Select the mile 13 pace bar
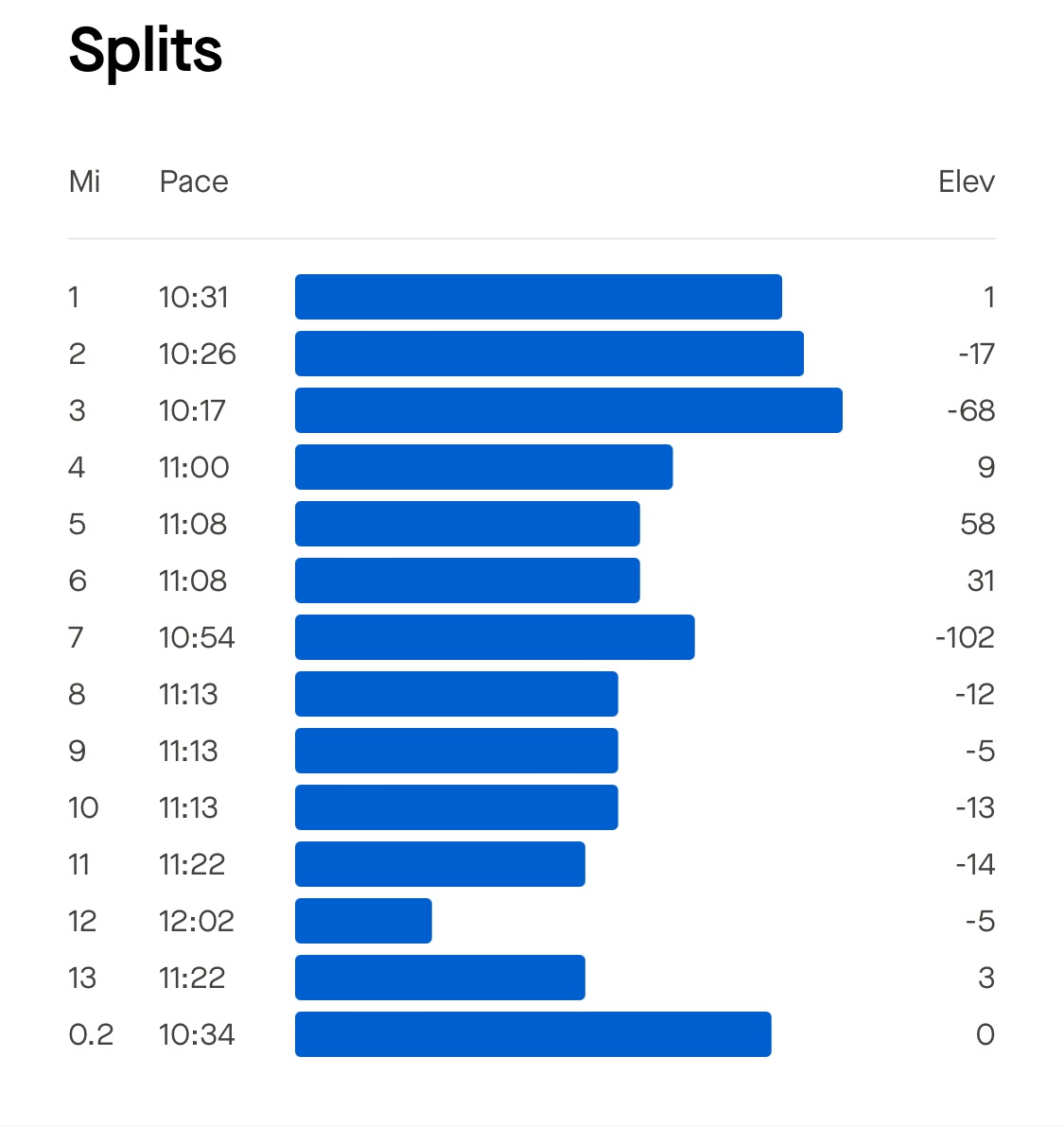Screen dimensions: 1064x1126 440,978
